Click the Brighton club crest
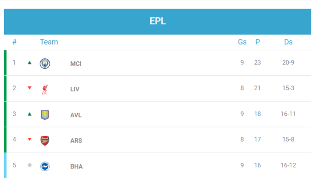 tap(45, 166)
